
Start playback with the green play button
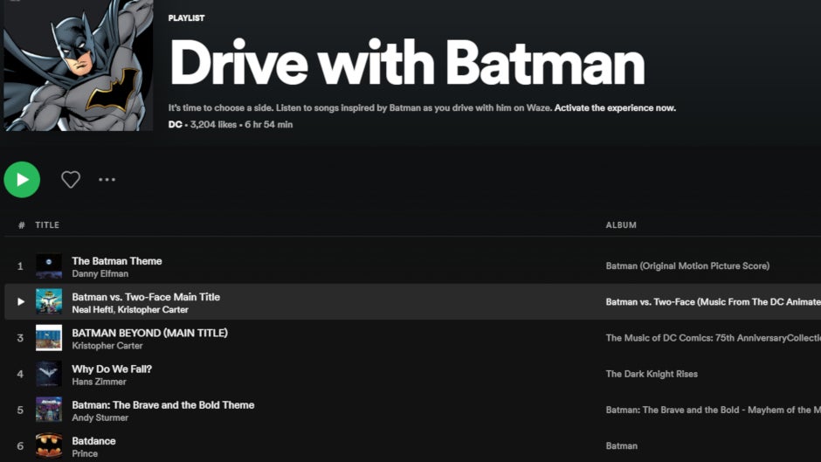tap(22, 180)
